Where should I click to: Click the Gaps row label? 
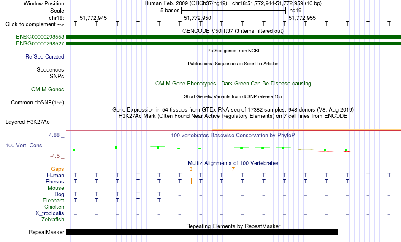point(57,169)
